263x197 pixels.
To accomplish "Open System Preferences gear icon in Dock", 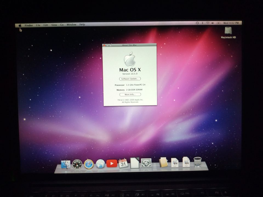I will click(x=146, y=163).
